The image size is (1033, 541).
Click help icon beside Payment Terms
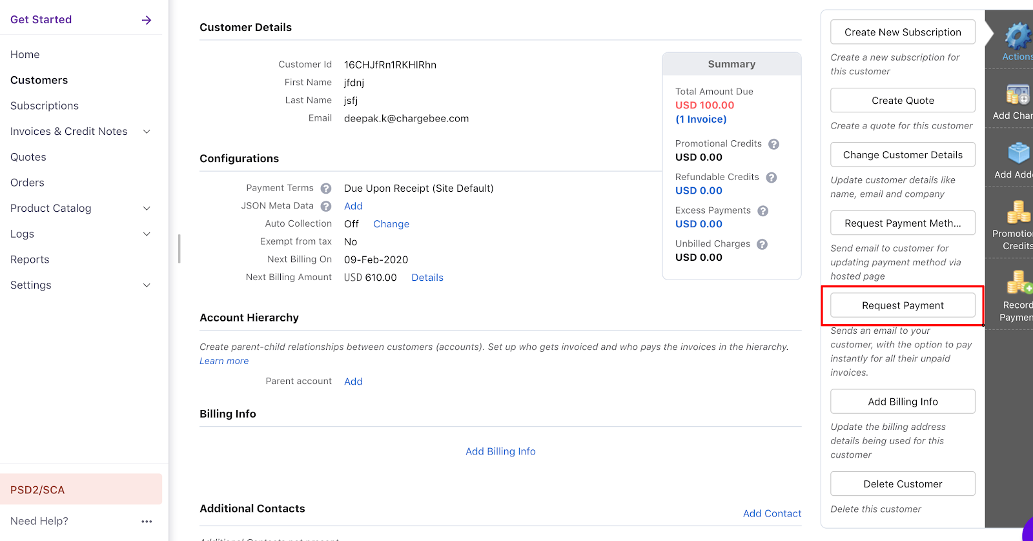click(x=326, y=189)
